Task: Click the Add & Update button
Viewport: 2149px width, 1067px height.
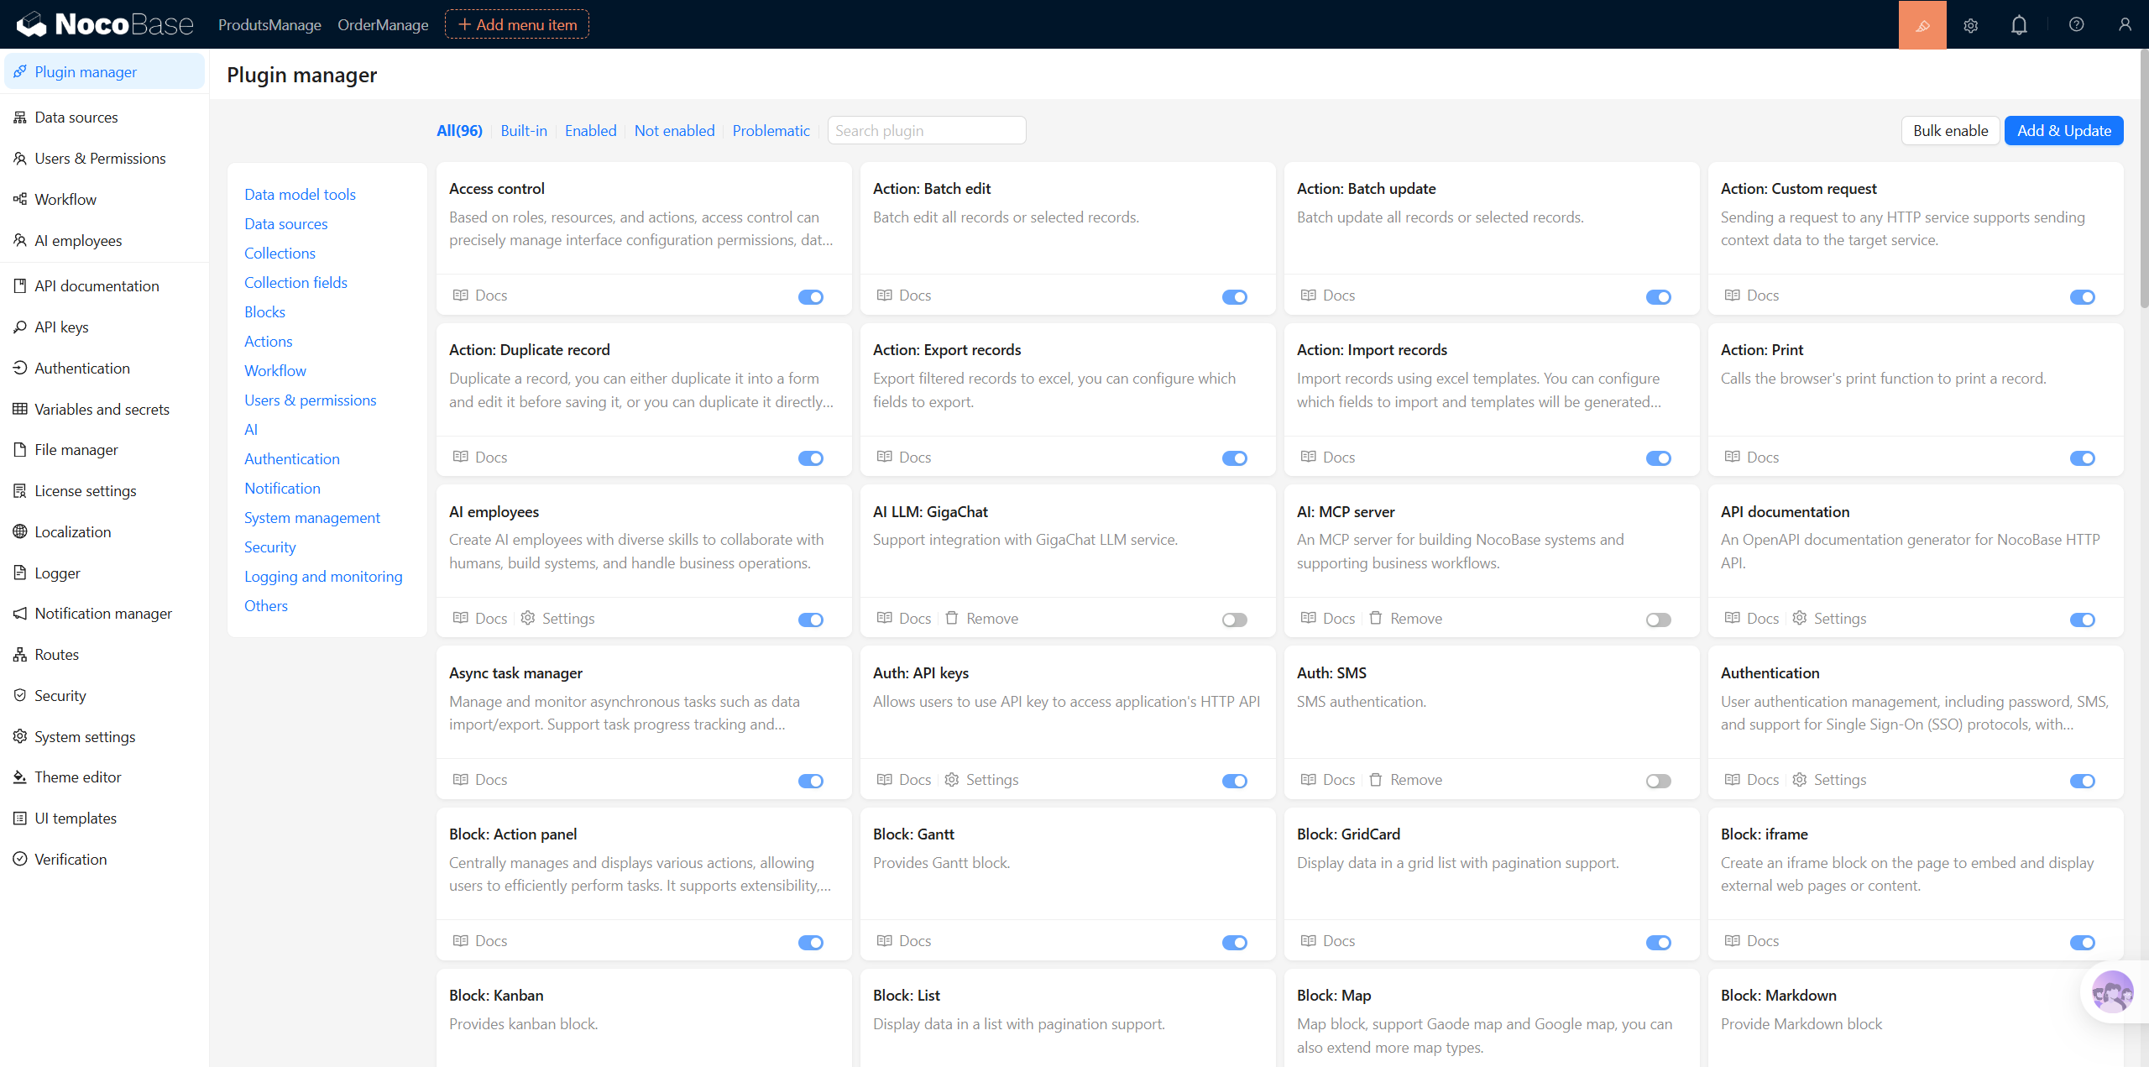Action: point(2063,130)
